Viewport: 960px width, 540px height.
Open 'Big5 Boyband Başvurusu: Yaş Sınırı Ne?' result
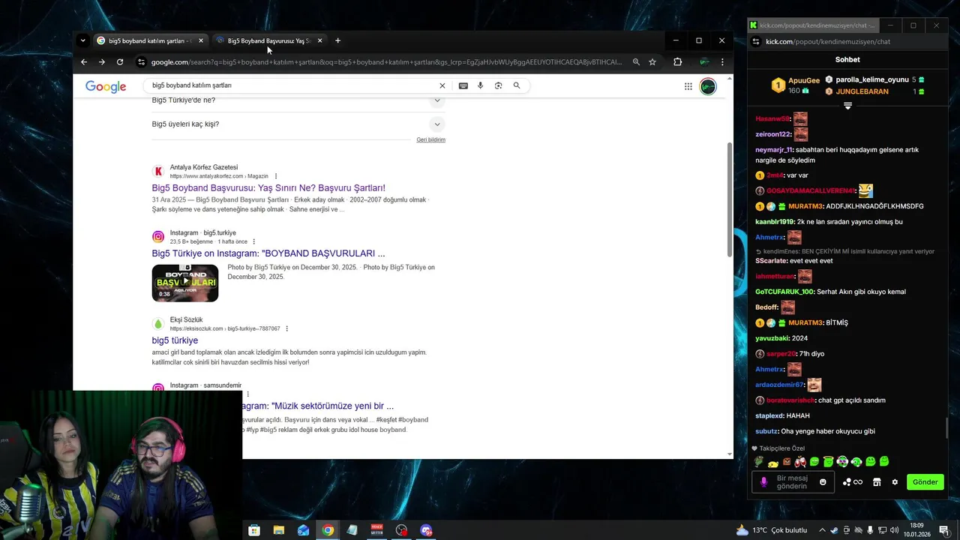268,187
